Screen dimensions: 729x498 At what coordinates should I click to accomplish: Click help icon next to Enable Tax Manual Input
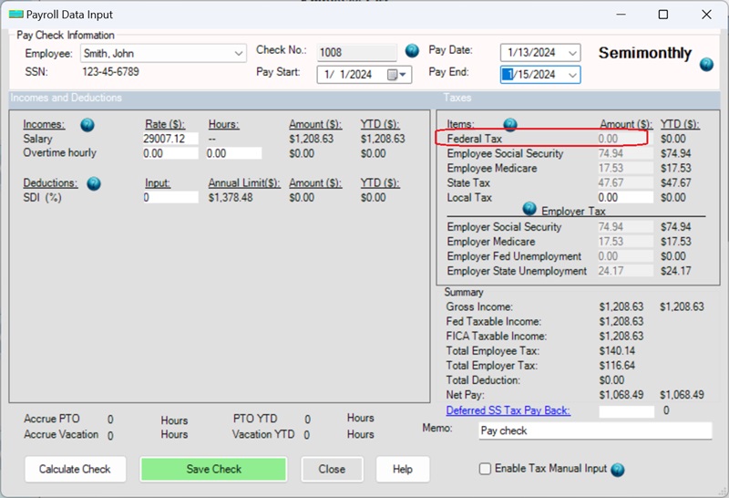click(x=618, y=470)
